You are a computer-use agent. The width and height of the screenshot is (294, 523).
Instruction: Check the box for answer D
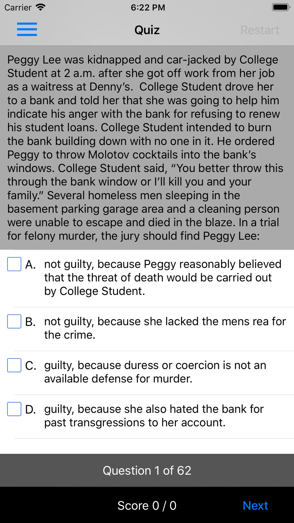pyautogui.click(x=14, y=409)
